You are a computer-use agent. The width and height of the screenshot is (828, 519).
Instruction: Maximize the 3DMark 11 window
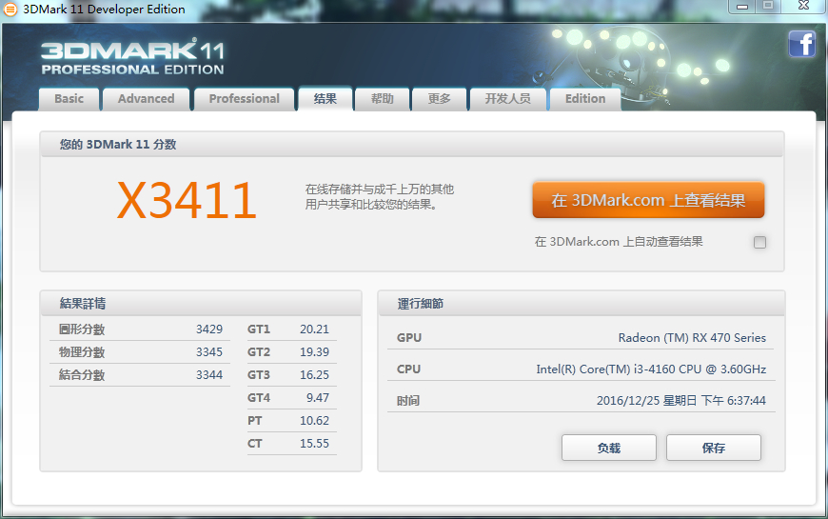click(768, 7)
